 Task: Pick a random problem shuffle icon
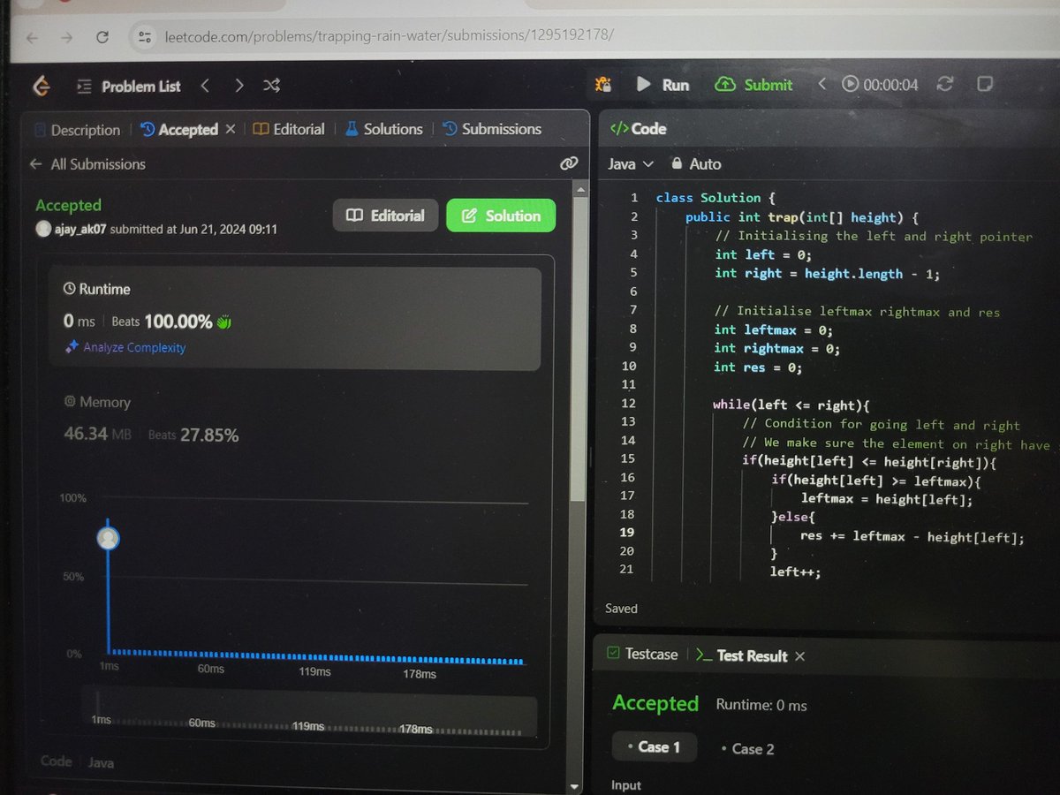point(271,86)
